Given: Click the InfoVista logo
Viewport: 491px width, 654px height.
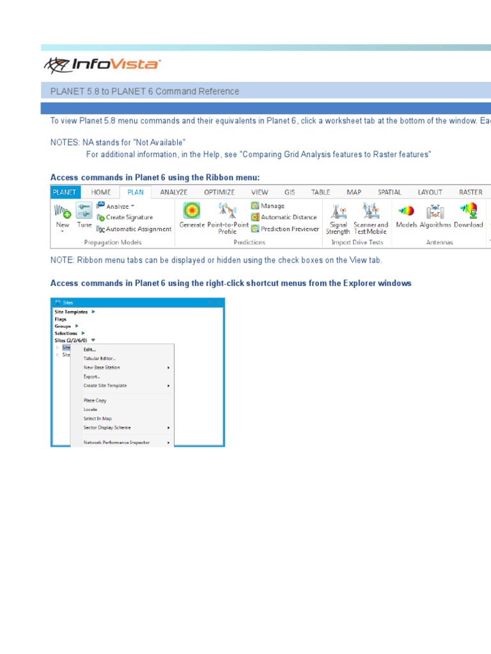Looking at the screenshot, I should (x=102, y=65).
